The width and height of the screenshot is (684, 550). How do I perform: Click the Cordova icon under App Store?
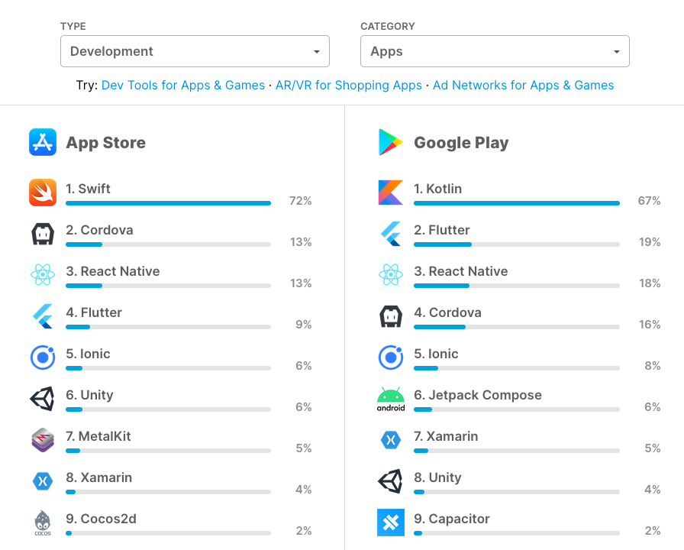point(43,234)
